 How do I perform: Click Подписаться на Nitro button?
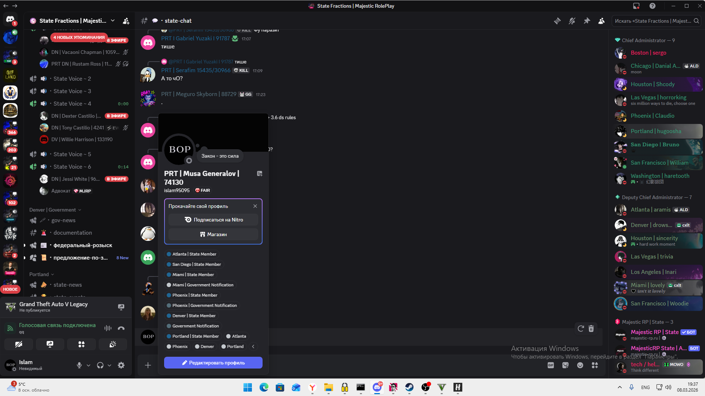point(213,220)
